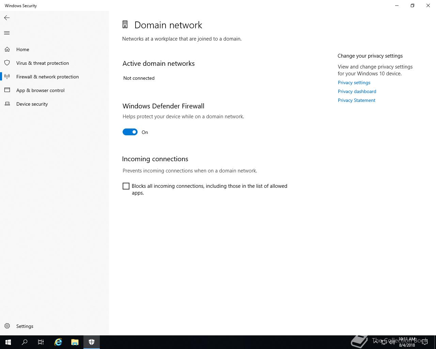This screenshot has height=349, width=436.
Task: Click the taskbar clock and date
Action: (x=407, y=342)
